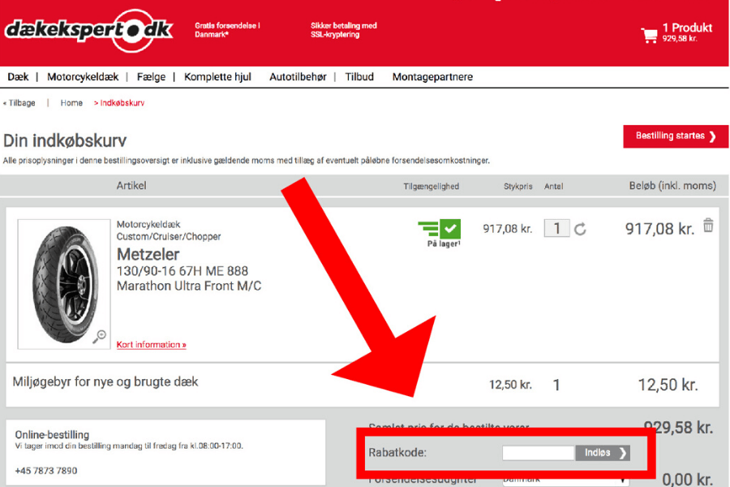Image resolution: width=730 pixels, height=487 pixels.
Task: Click the Metzeler tire thumbnail
Action: [64, 284]
